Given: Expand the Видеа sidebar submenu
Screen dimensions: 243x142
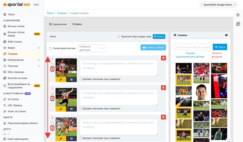Looking at the screenshot, I should pyautogui.click(x=39, y=48).
